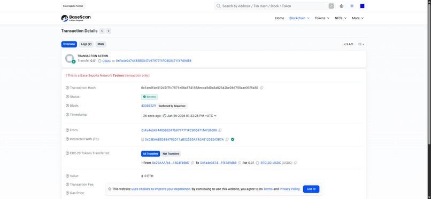Open USDC link in Transaction Action
Viewport: 431px width, 199px height.
tap(106, 61)
